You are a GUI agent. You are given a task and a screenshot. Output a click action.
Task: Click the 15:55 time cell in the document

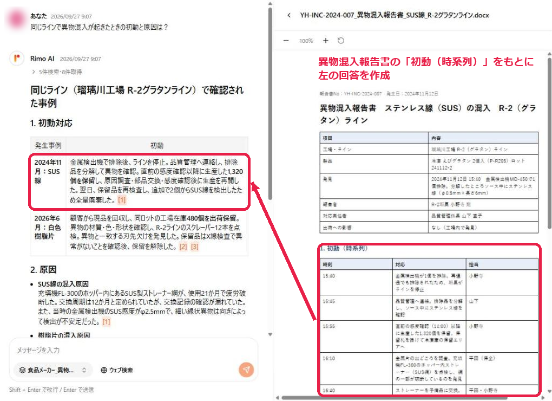click(356, 337)
